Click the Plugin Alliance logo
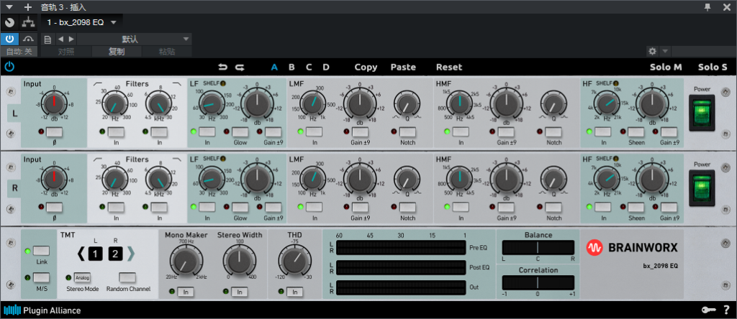The width and height of the screenshot is (737, 319). tap(42, 310)
